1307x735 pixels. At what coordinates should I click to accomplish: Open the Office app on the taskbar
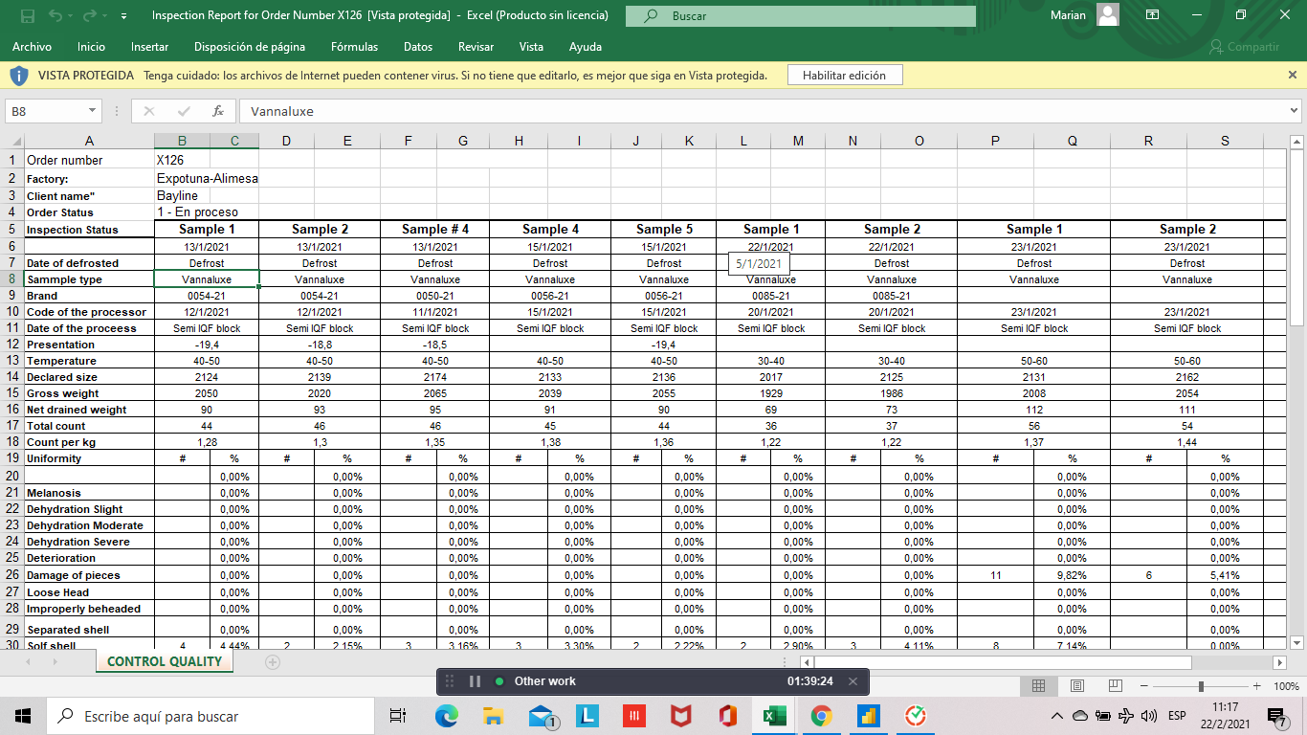click(728, 716)
